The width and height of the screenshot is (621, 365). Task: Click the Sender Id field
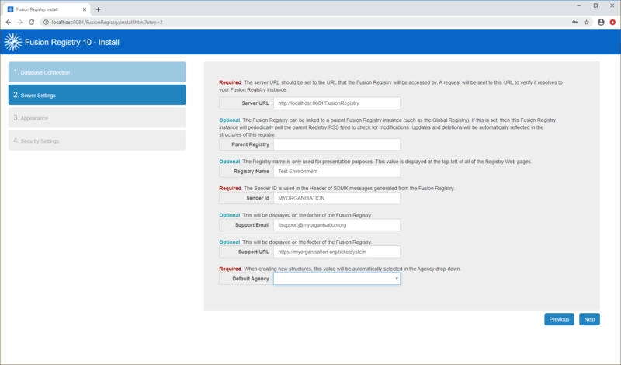click(337, 198)
